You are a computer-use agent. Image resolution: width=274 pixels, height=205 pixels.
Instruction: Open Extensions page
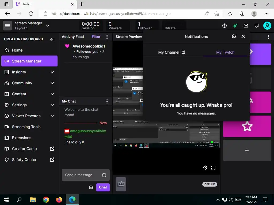coord(29,138)
